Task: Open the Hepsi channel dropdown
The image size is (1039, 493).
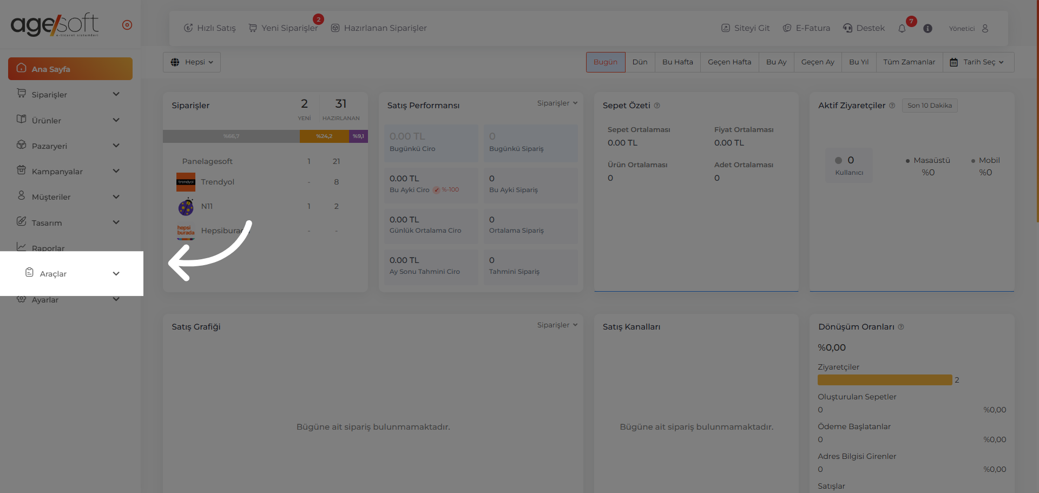Action: [x=192, y=62]
